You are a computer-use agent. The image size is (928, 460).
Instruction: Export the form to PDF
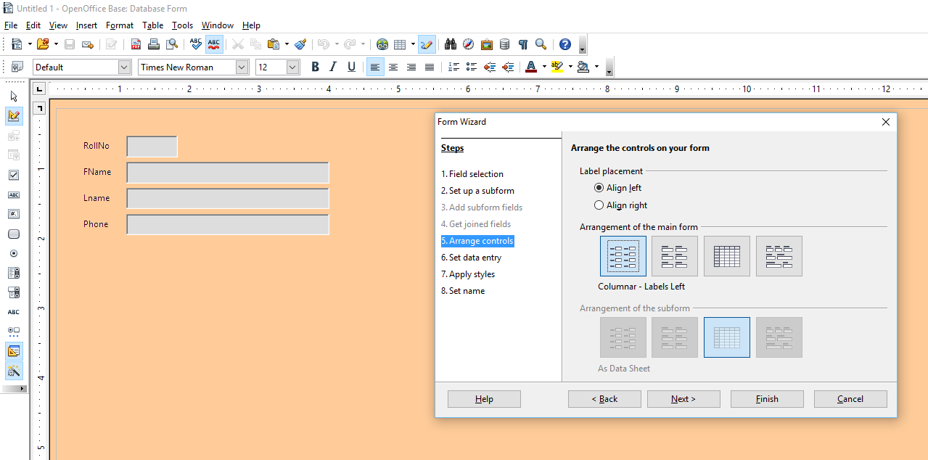pos(136,44)
